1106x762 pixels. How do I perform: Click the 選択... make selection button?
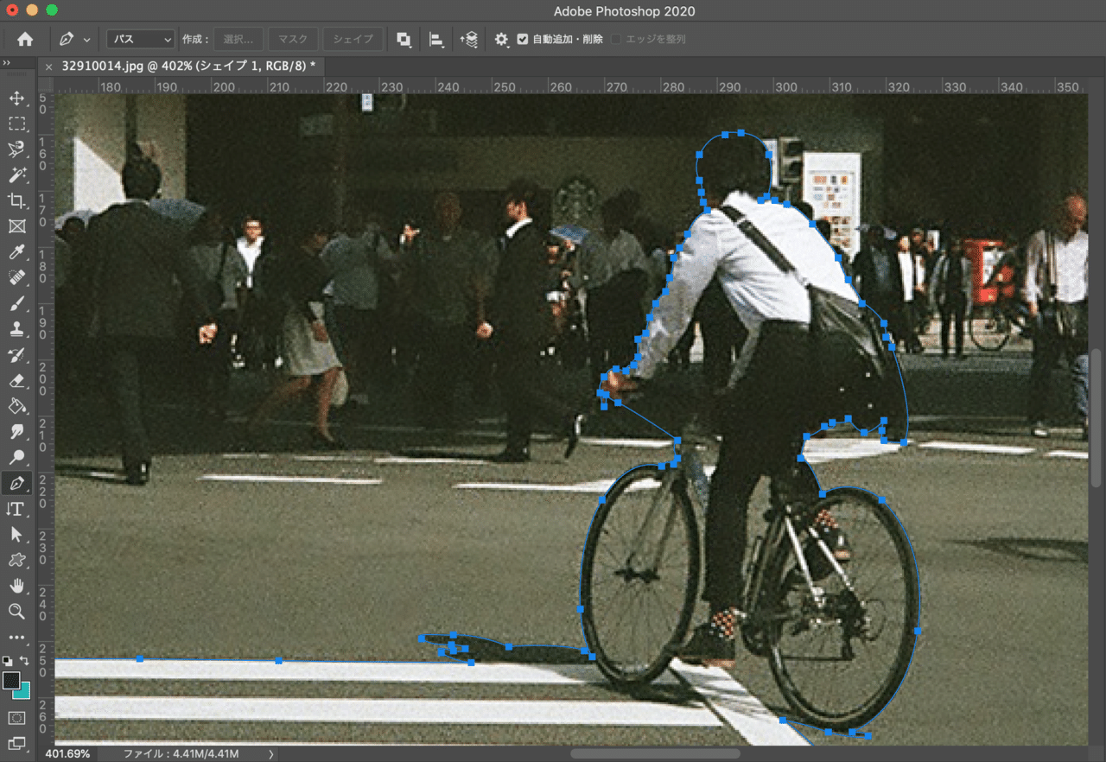(x=238, y=39)
